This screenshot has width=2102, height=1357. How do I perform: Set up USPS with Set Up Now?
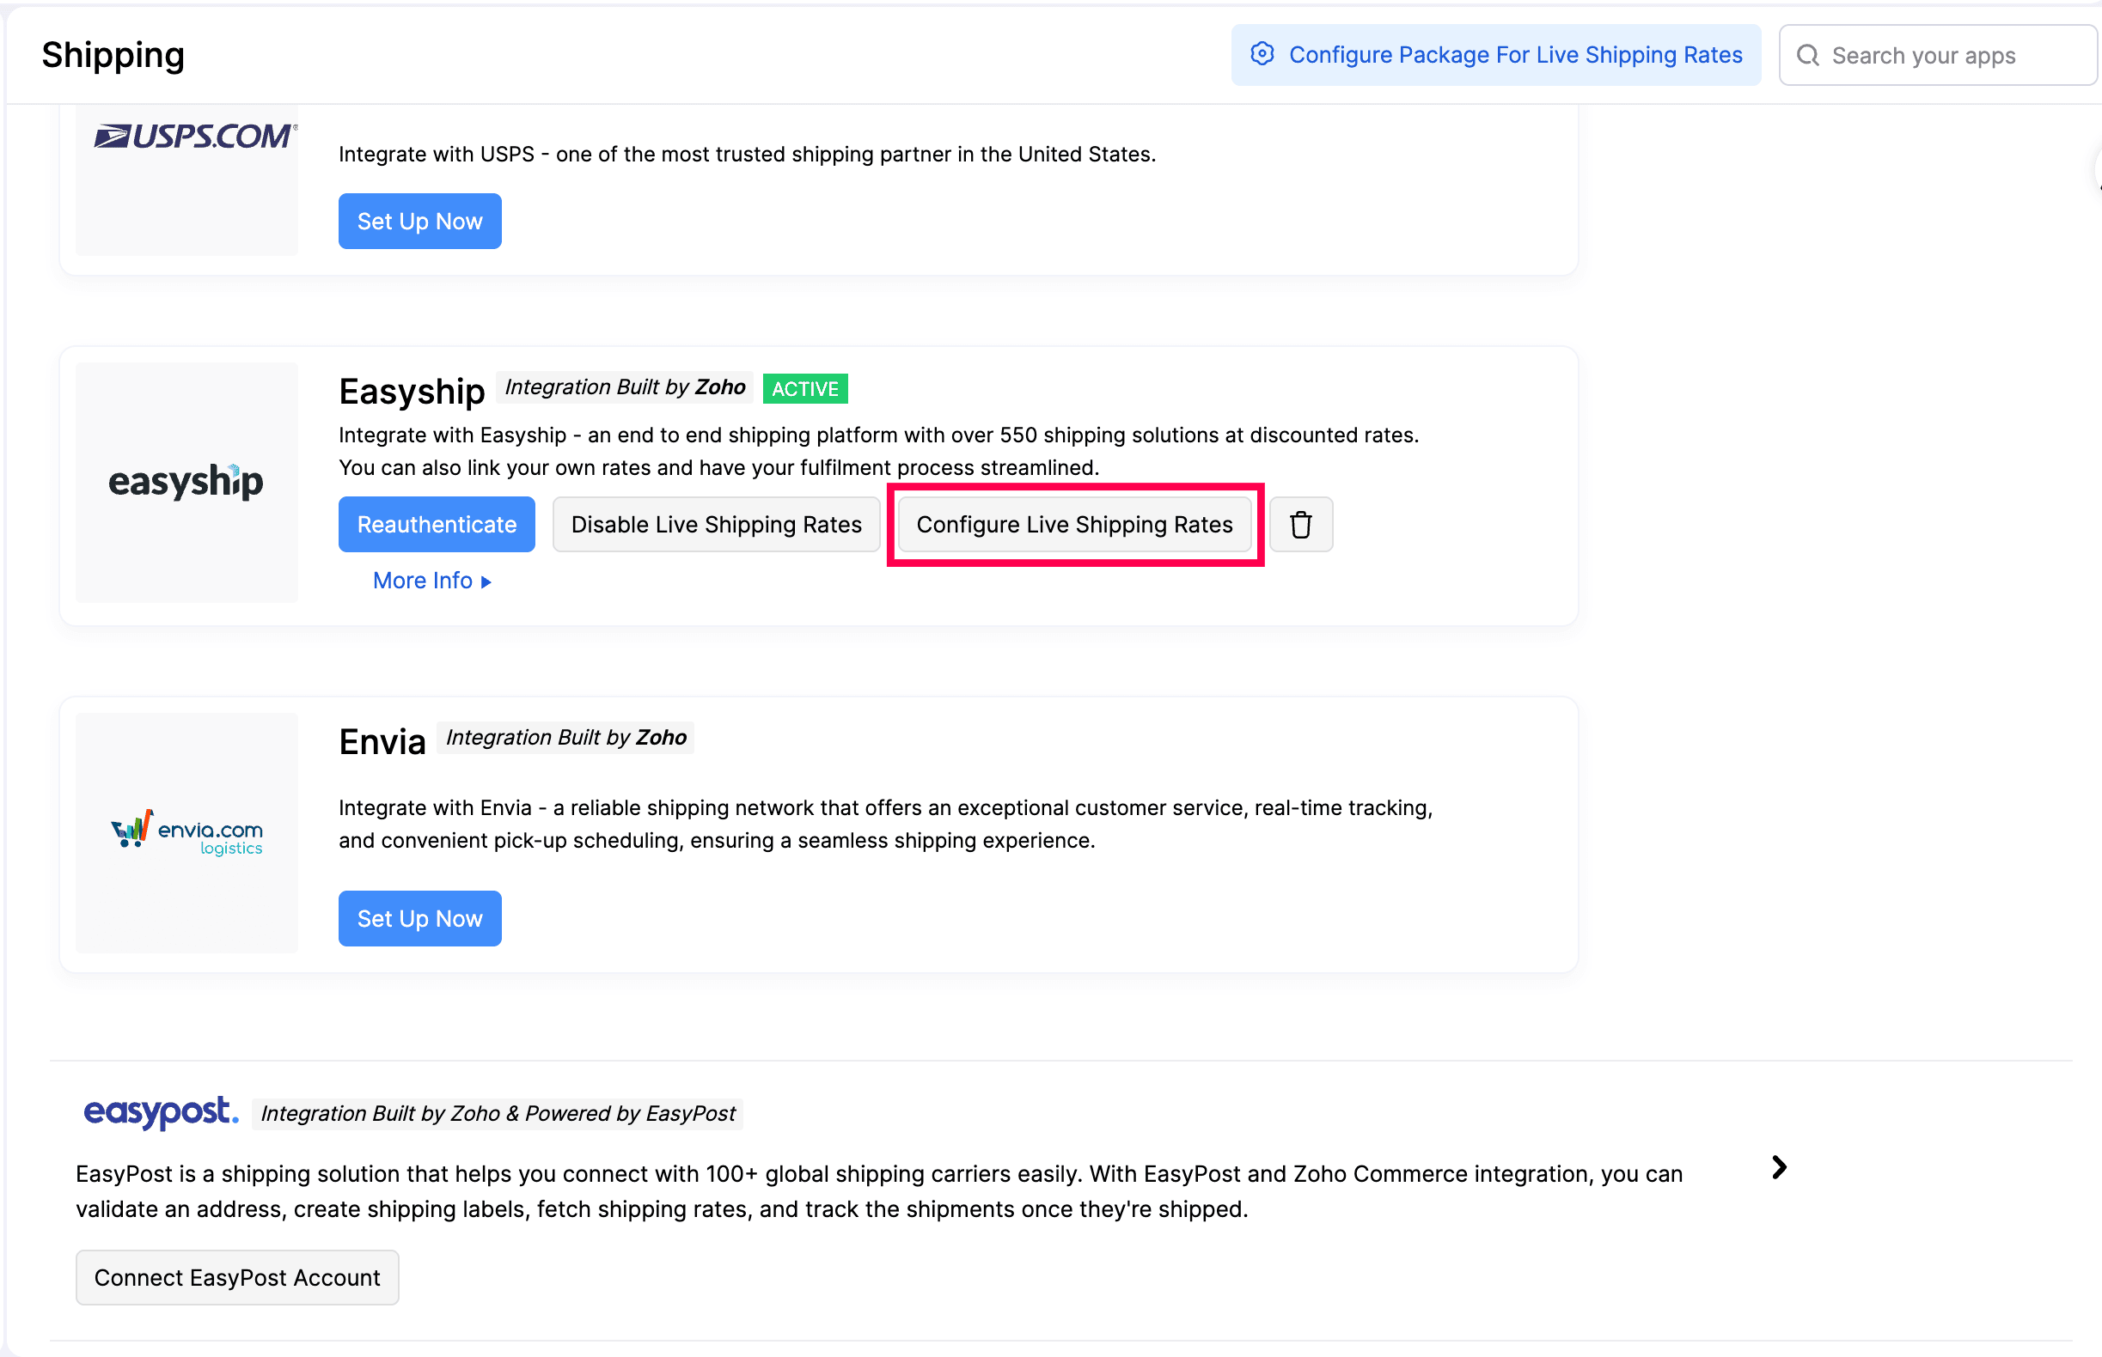tap(419, 222)
